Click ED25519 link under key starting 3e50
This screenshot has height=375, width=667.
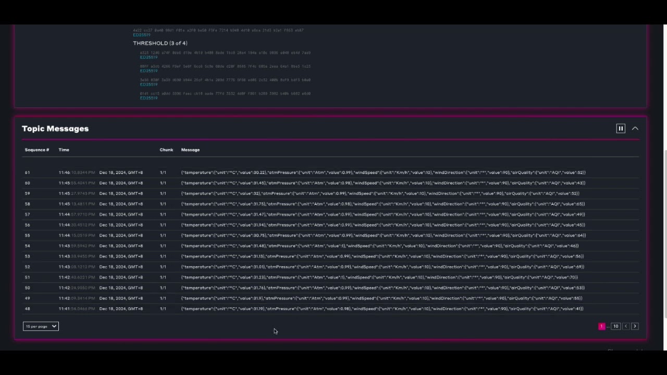[x=149, y=84]
